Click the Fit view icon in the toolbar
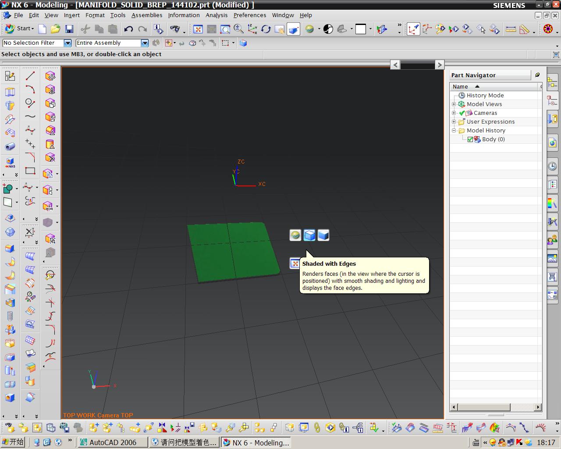Image resolution: width=561 pixels, height=449 pixels. (198, 29)
